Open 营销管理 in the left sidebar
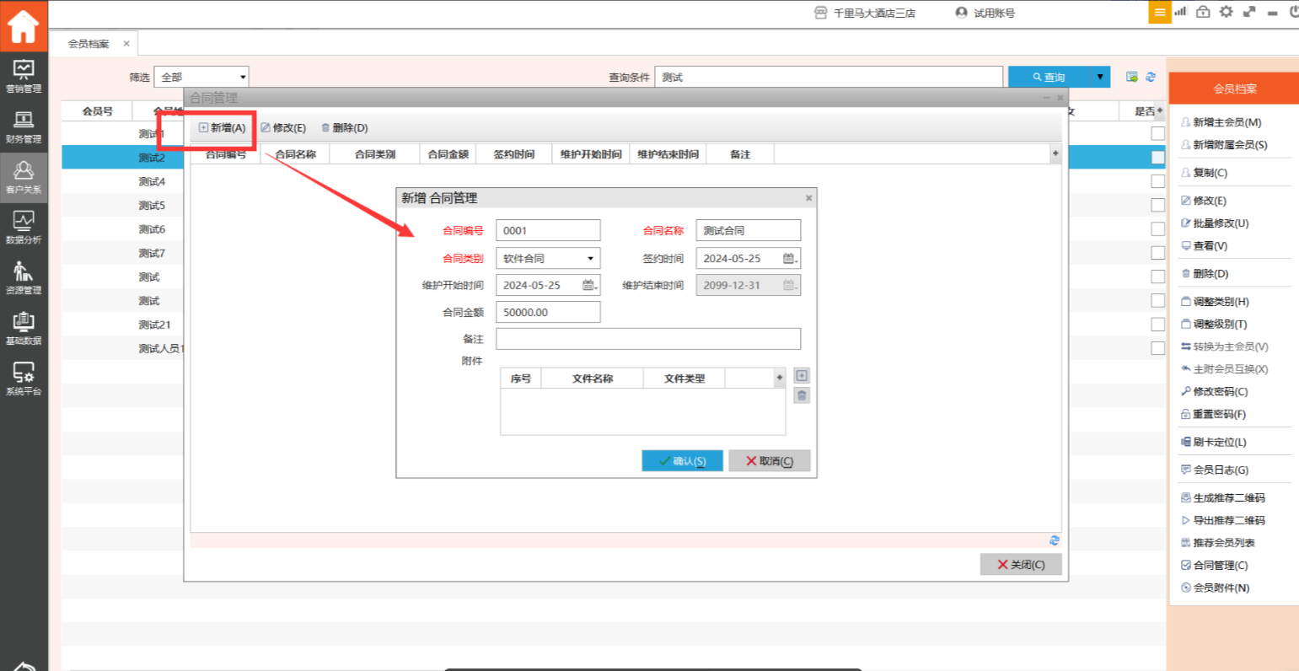This screenshot has width=1299, height=671. [24, 76]
